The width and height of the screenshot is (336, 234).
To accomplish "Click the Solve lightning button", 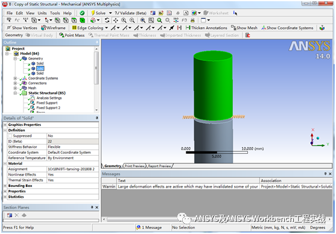I will point(98,13).
